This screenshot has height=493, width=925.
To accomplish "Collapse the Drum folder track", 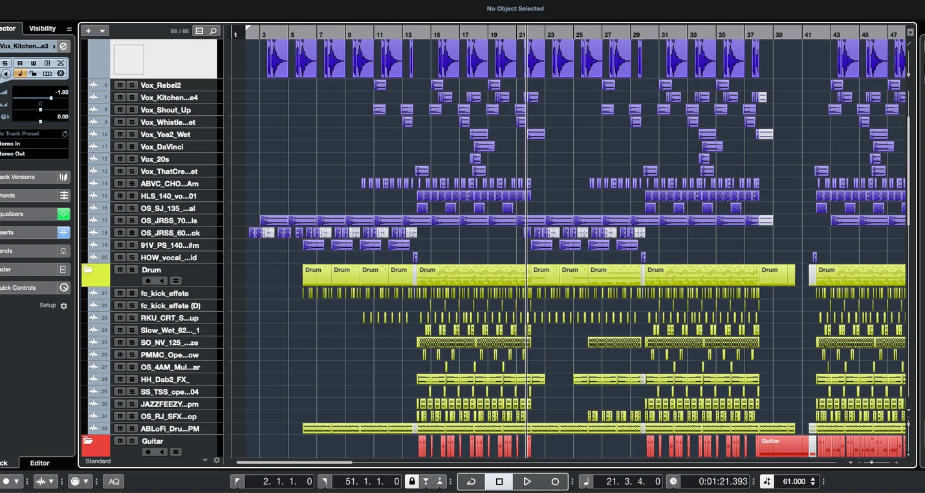I will [88, 270].
